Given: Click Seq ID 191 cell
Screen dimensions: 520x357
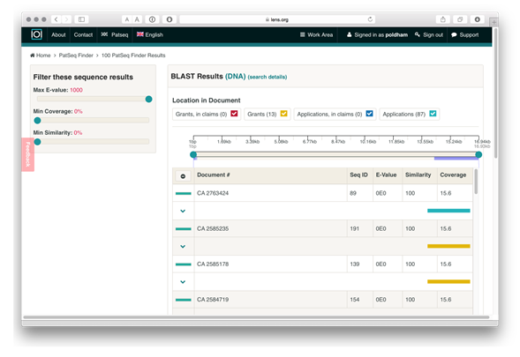Looking at the screenshot, I should tap(360, 228).
